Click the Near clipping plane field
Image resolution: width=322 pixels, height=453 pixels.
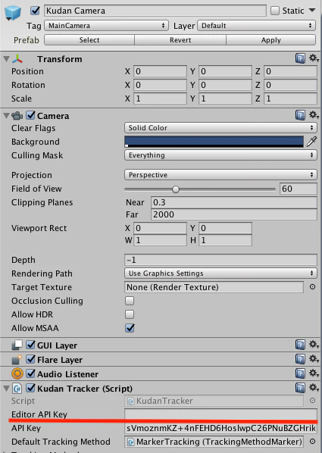click(234, 202)
